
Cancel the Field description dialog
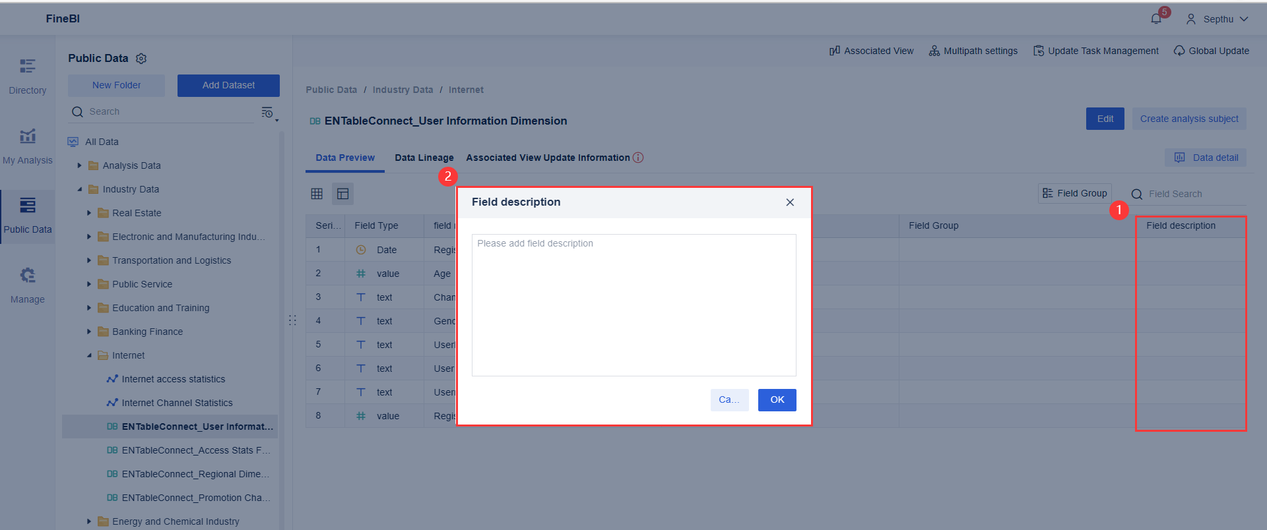pos(729,400)
